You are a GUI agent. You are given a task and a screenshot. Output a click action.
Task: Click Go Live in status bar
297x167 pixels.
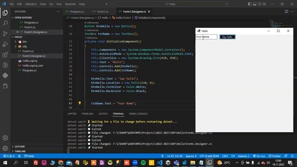pyautogui.click(x=259, y=156)
